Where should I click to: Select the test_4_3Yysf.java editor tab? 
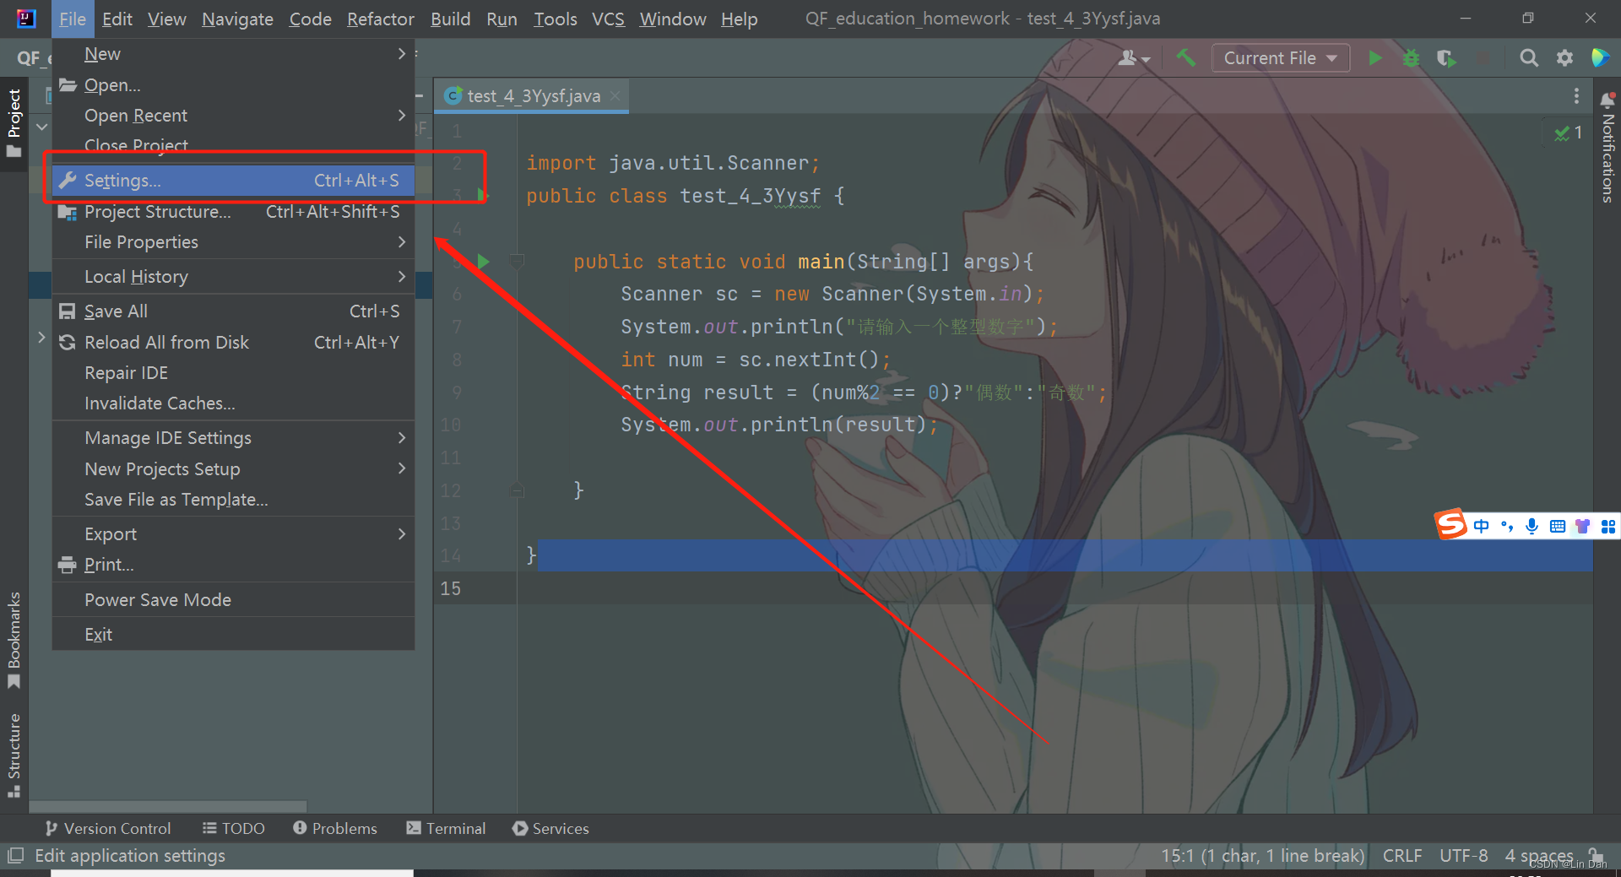533,96
